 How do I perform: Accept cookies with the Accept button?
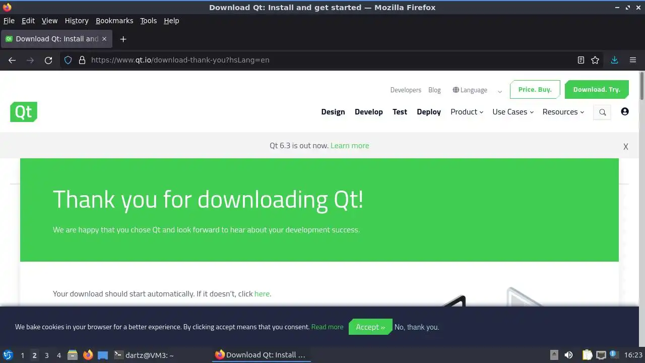pyautogui.click(x=370, y=327)
